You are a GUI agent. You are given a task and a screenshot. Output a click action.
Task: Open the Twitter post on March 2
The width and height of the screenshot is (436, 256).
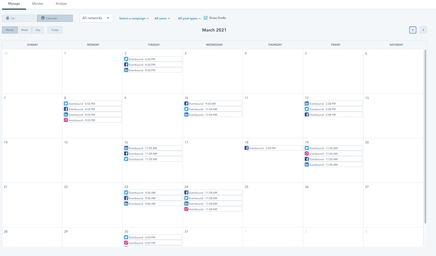click(x=153, y=59)
